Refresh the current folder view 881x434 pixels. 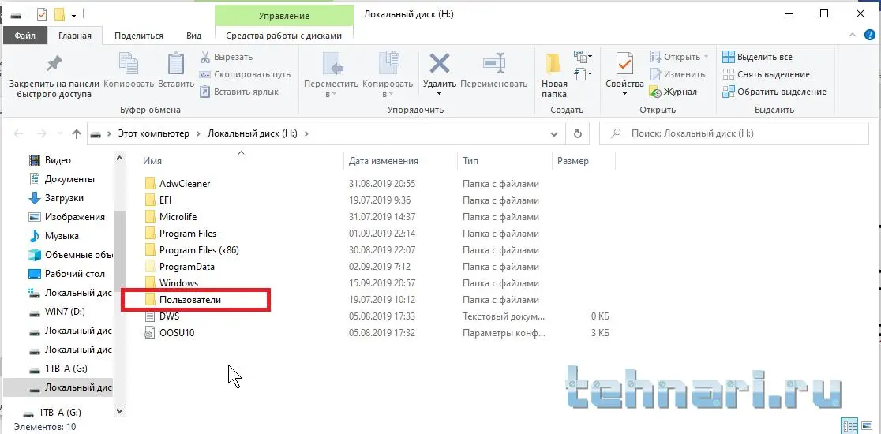coord(577,133)
